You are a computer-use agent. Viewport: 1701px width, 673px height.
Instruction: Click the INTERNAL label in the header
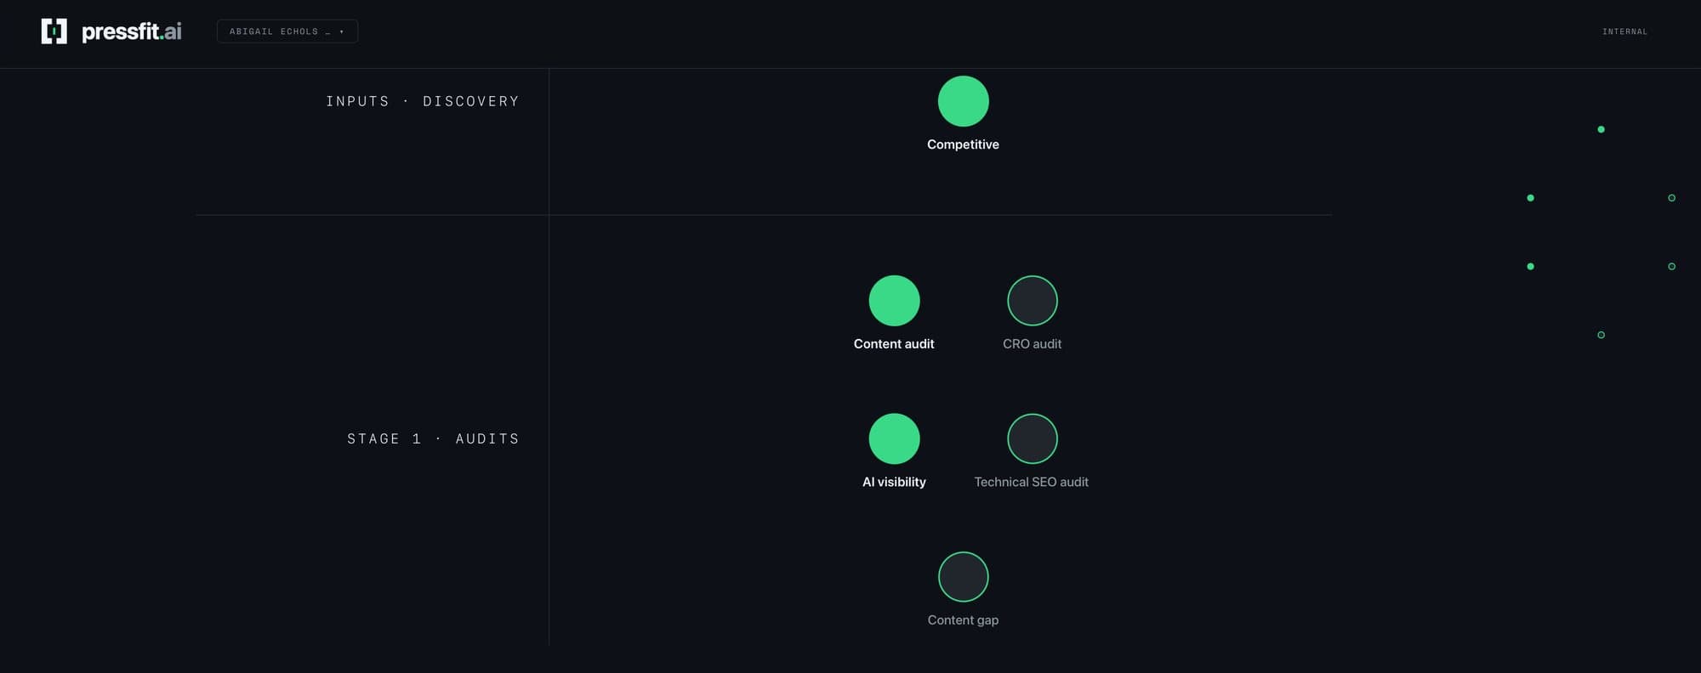point(1624,31)
